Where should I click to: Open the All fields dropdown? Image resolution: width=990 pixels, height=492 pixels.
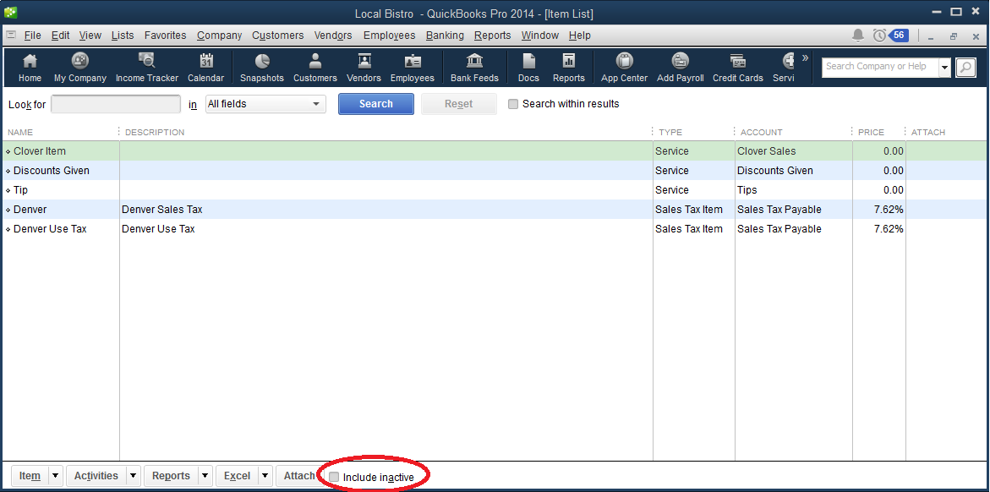pyautogui.click(x=265, y=104)
